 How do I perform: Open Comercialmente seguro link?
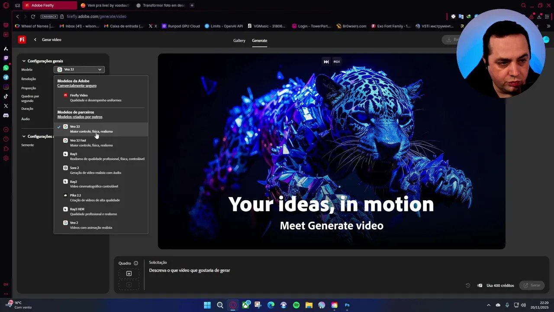(77, 86)
